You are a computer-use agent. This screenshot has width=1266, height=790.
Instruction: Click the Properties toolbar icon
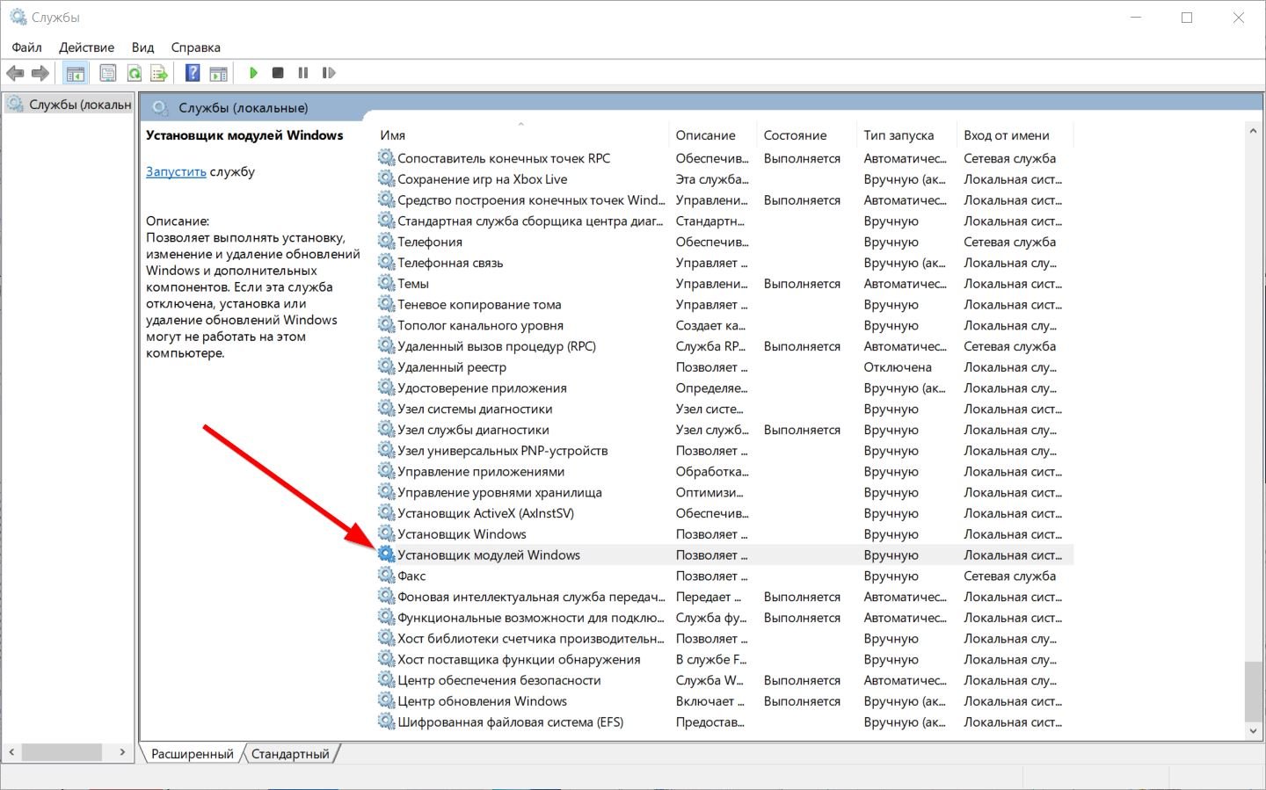[108, 73]
